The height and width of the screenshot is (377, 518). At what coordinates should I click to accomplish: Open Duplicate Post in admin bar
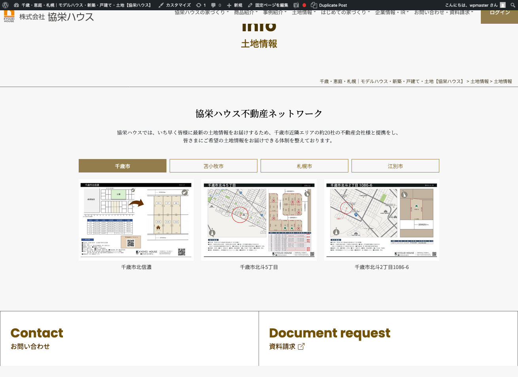[x=329, y=5]
